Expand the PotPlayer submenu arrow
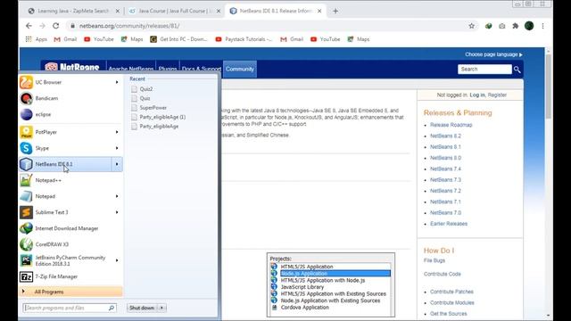The image size is (571, 321). (117, 132)
